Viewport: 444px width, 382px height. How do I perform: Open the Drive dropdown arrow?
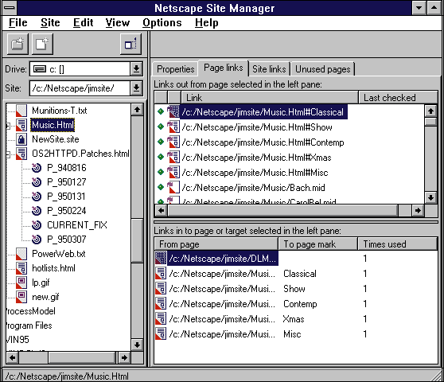point(137,68)
